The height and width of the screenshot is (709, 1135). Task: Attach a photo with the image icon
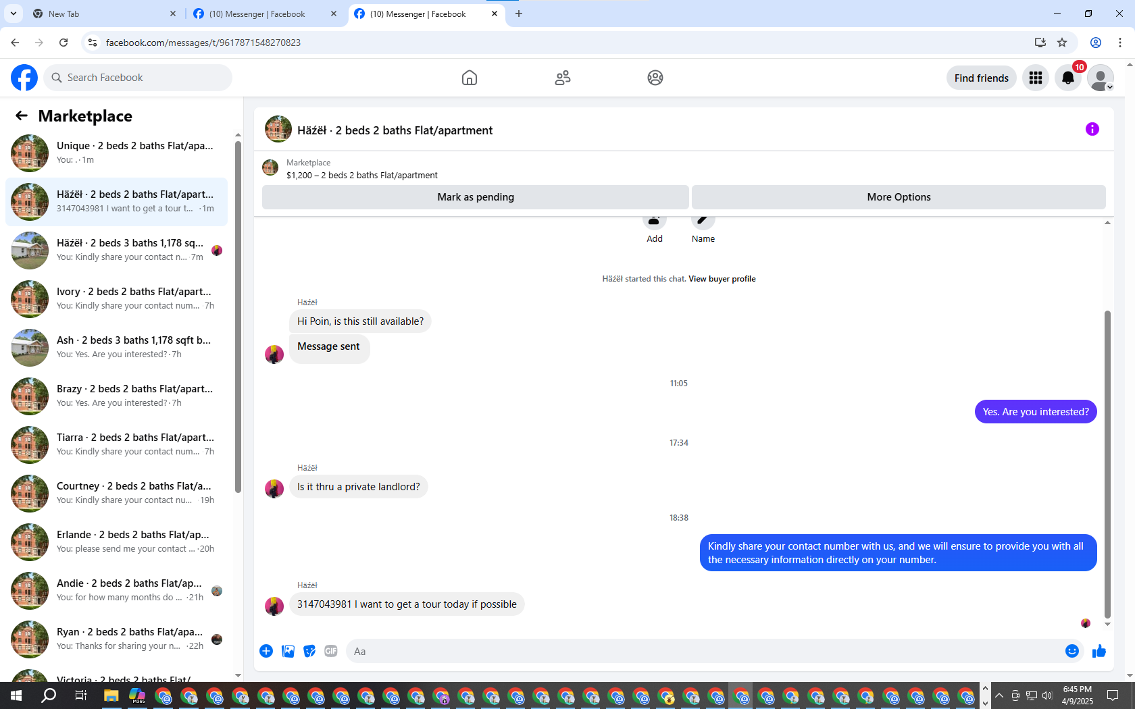point(288,651)
